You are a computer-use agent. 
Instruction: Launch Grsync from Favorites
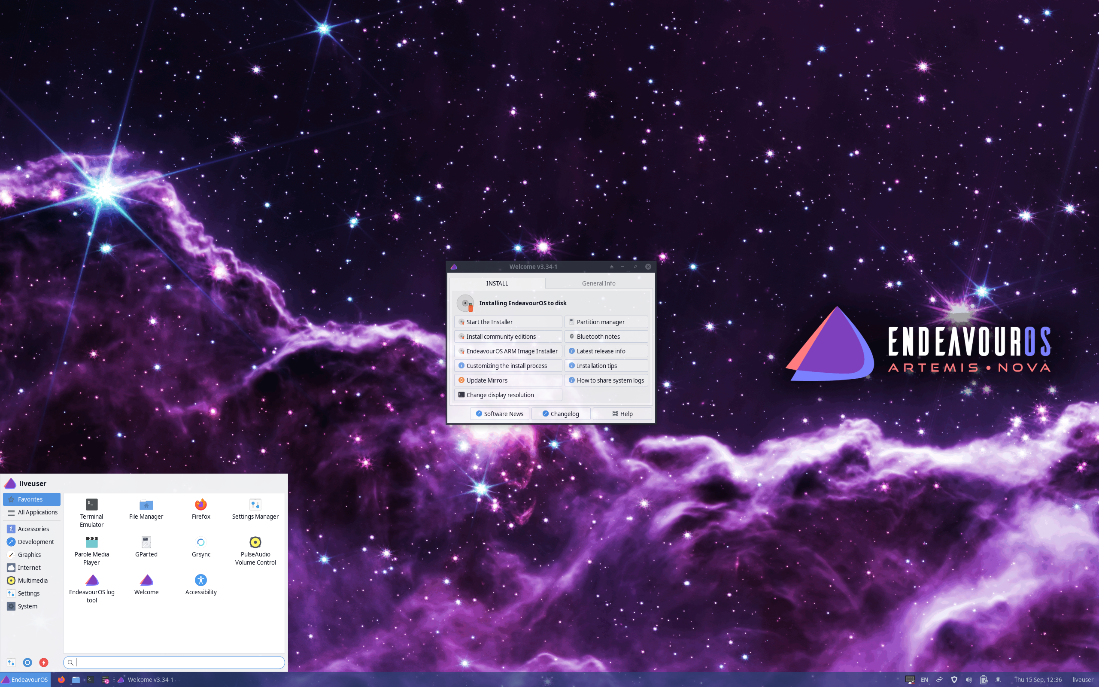coord(201,547)
